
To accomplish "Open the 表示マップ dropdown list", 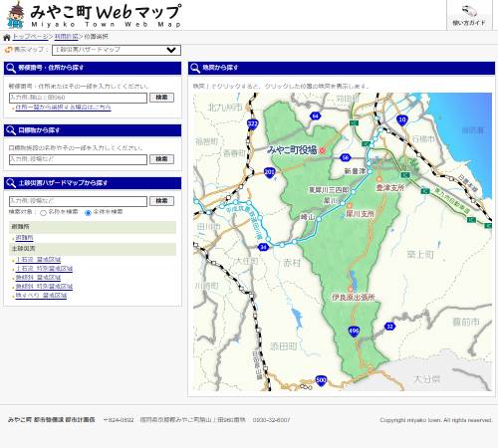I will tap(117, 50).
